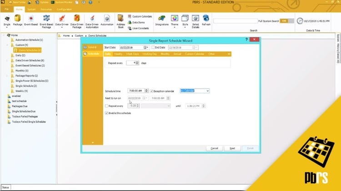Image resolution: width=341 pixels, height=191 pixels.
Task: Click the Schedule time 7:00:00 AM field
Action: pyautogui.click(x=136, y=90)
